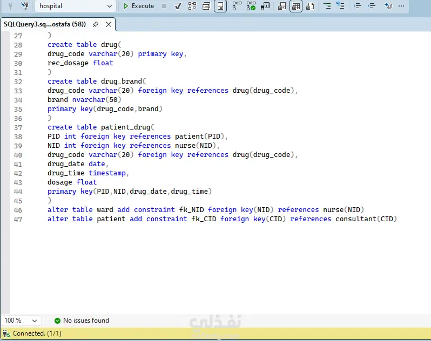Click the Connected (1/1) status text
The image size is (431, 341).
[37, 333]
